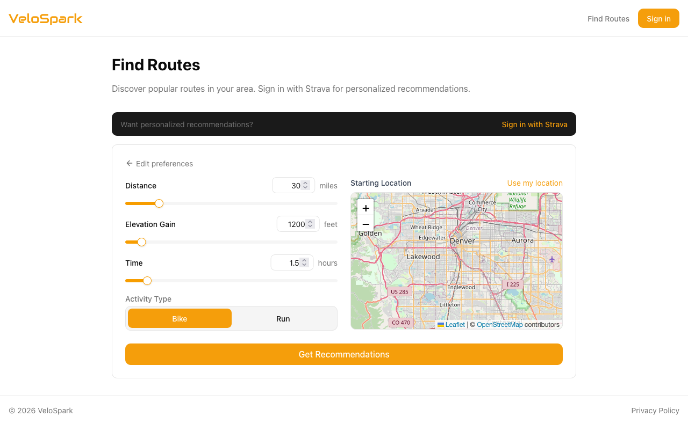This screenshot has height=424, width=688.
Task: Click Use my location
Action: (535, 183)
